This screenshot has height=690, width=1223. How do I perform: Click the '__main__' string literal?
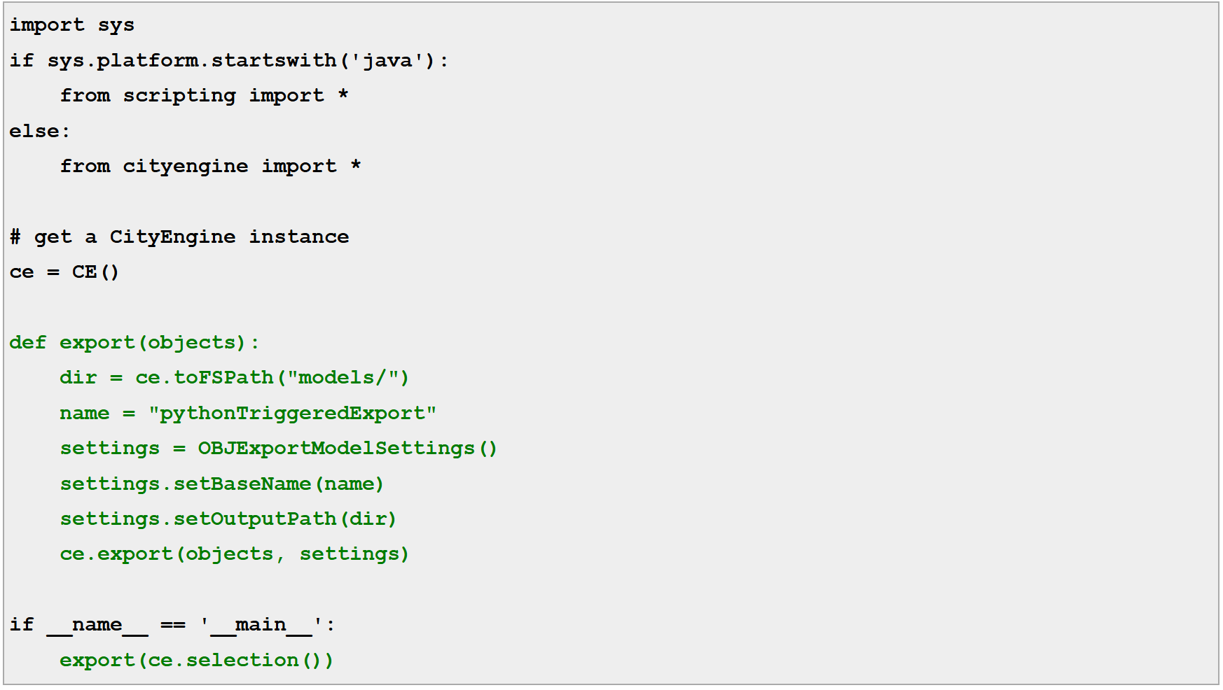[261, 625]
